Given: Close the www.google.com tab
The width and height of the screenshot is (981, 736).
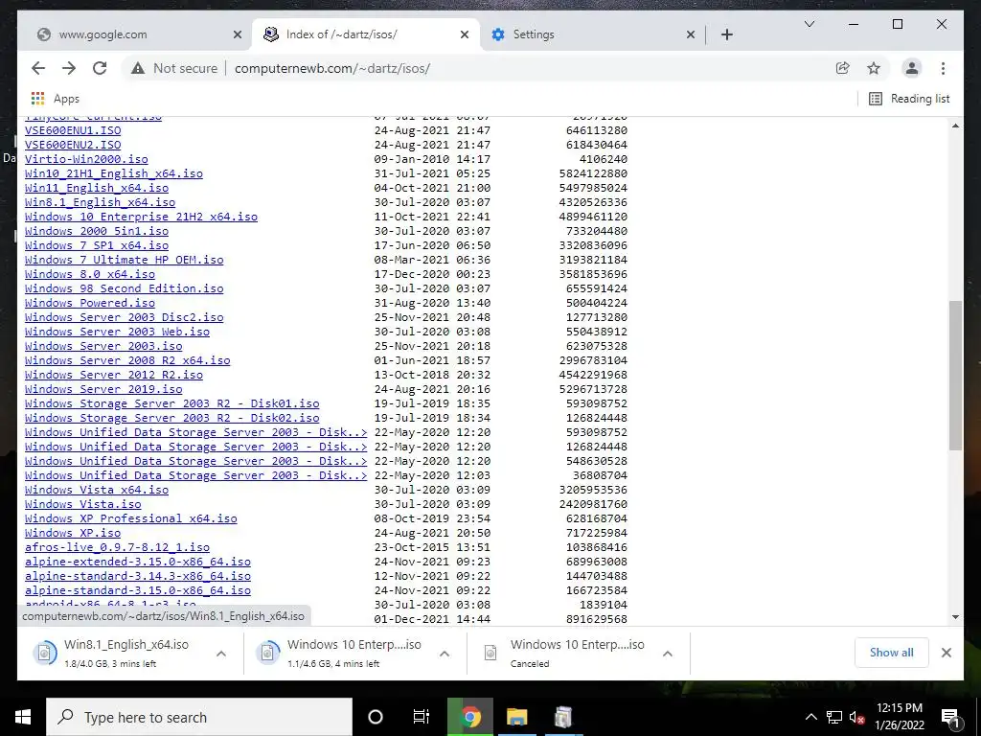Looking at the screenshot, I should (x=238, y=34).
